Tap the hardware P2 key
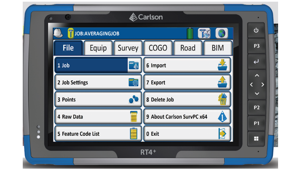 pos(257,107)
